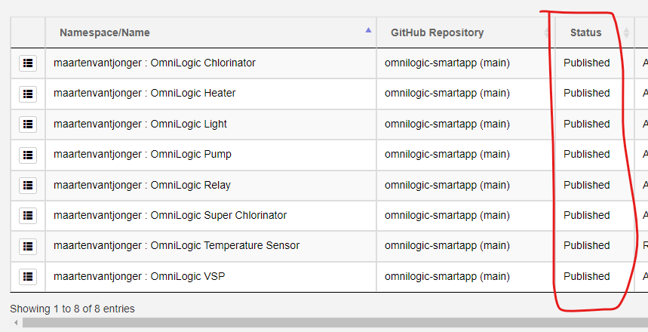The image size is (648, 332).
Task: Click list icon next to OmniLogic Pump
Action: [x=28, y=155]
